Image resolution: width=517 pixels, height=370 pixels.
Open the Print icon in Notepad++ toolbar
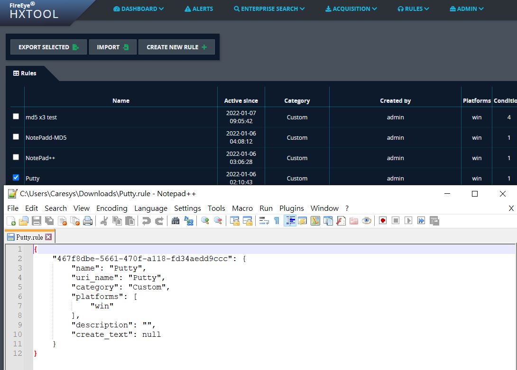pos(88,220)
